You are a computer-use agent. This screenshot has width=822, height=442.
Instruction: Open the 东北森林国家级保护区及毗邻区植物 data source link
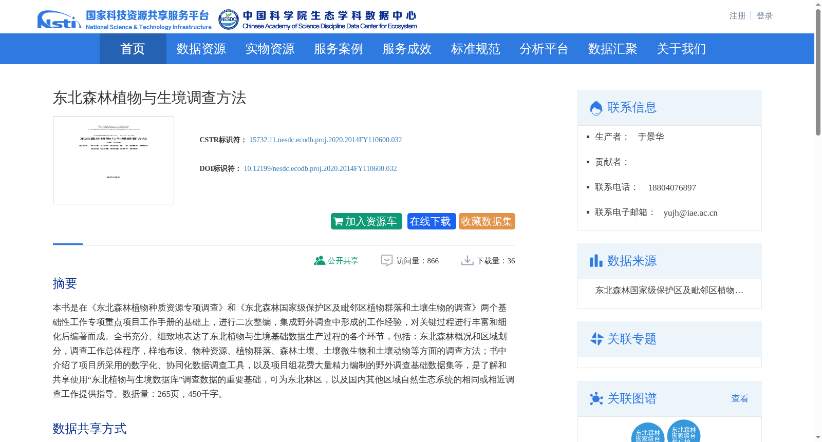669,291
